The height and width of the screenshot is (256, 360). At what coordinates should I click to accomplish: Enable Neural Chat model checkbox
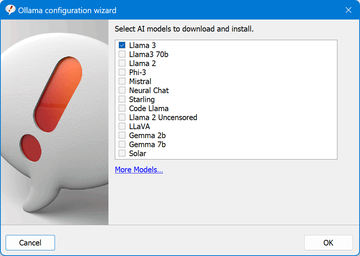click(122, 90)
